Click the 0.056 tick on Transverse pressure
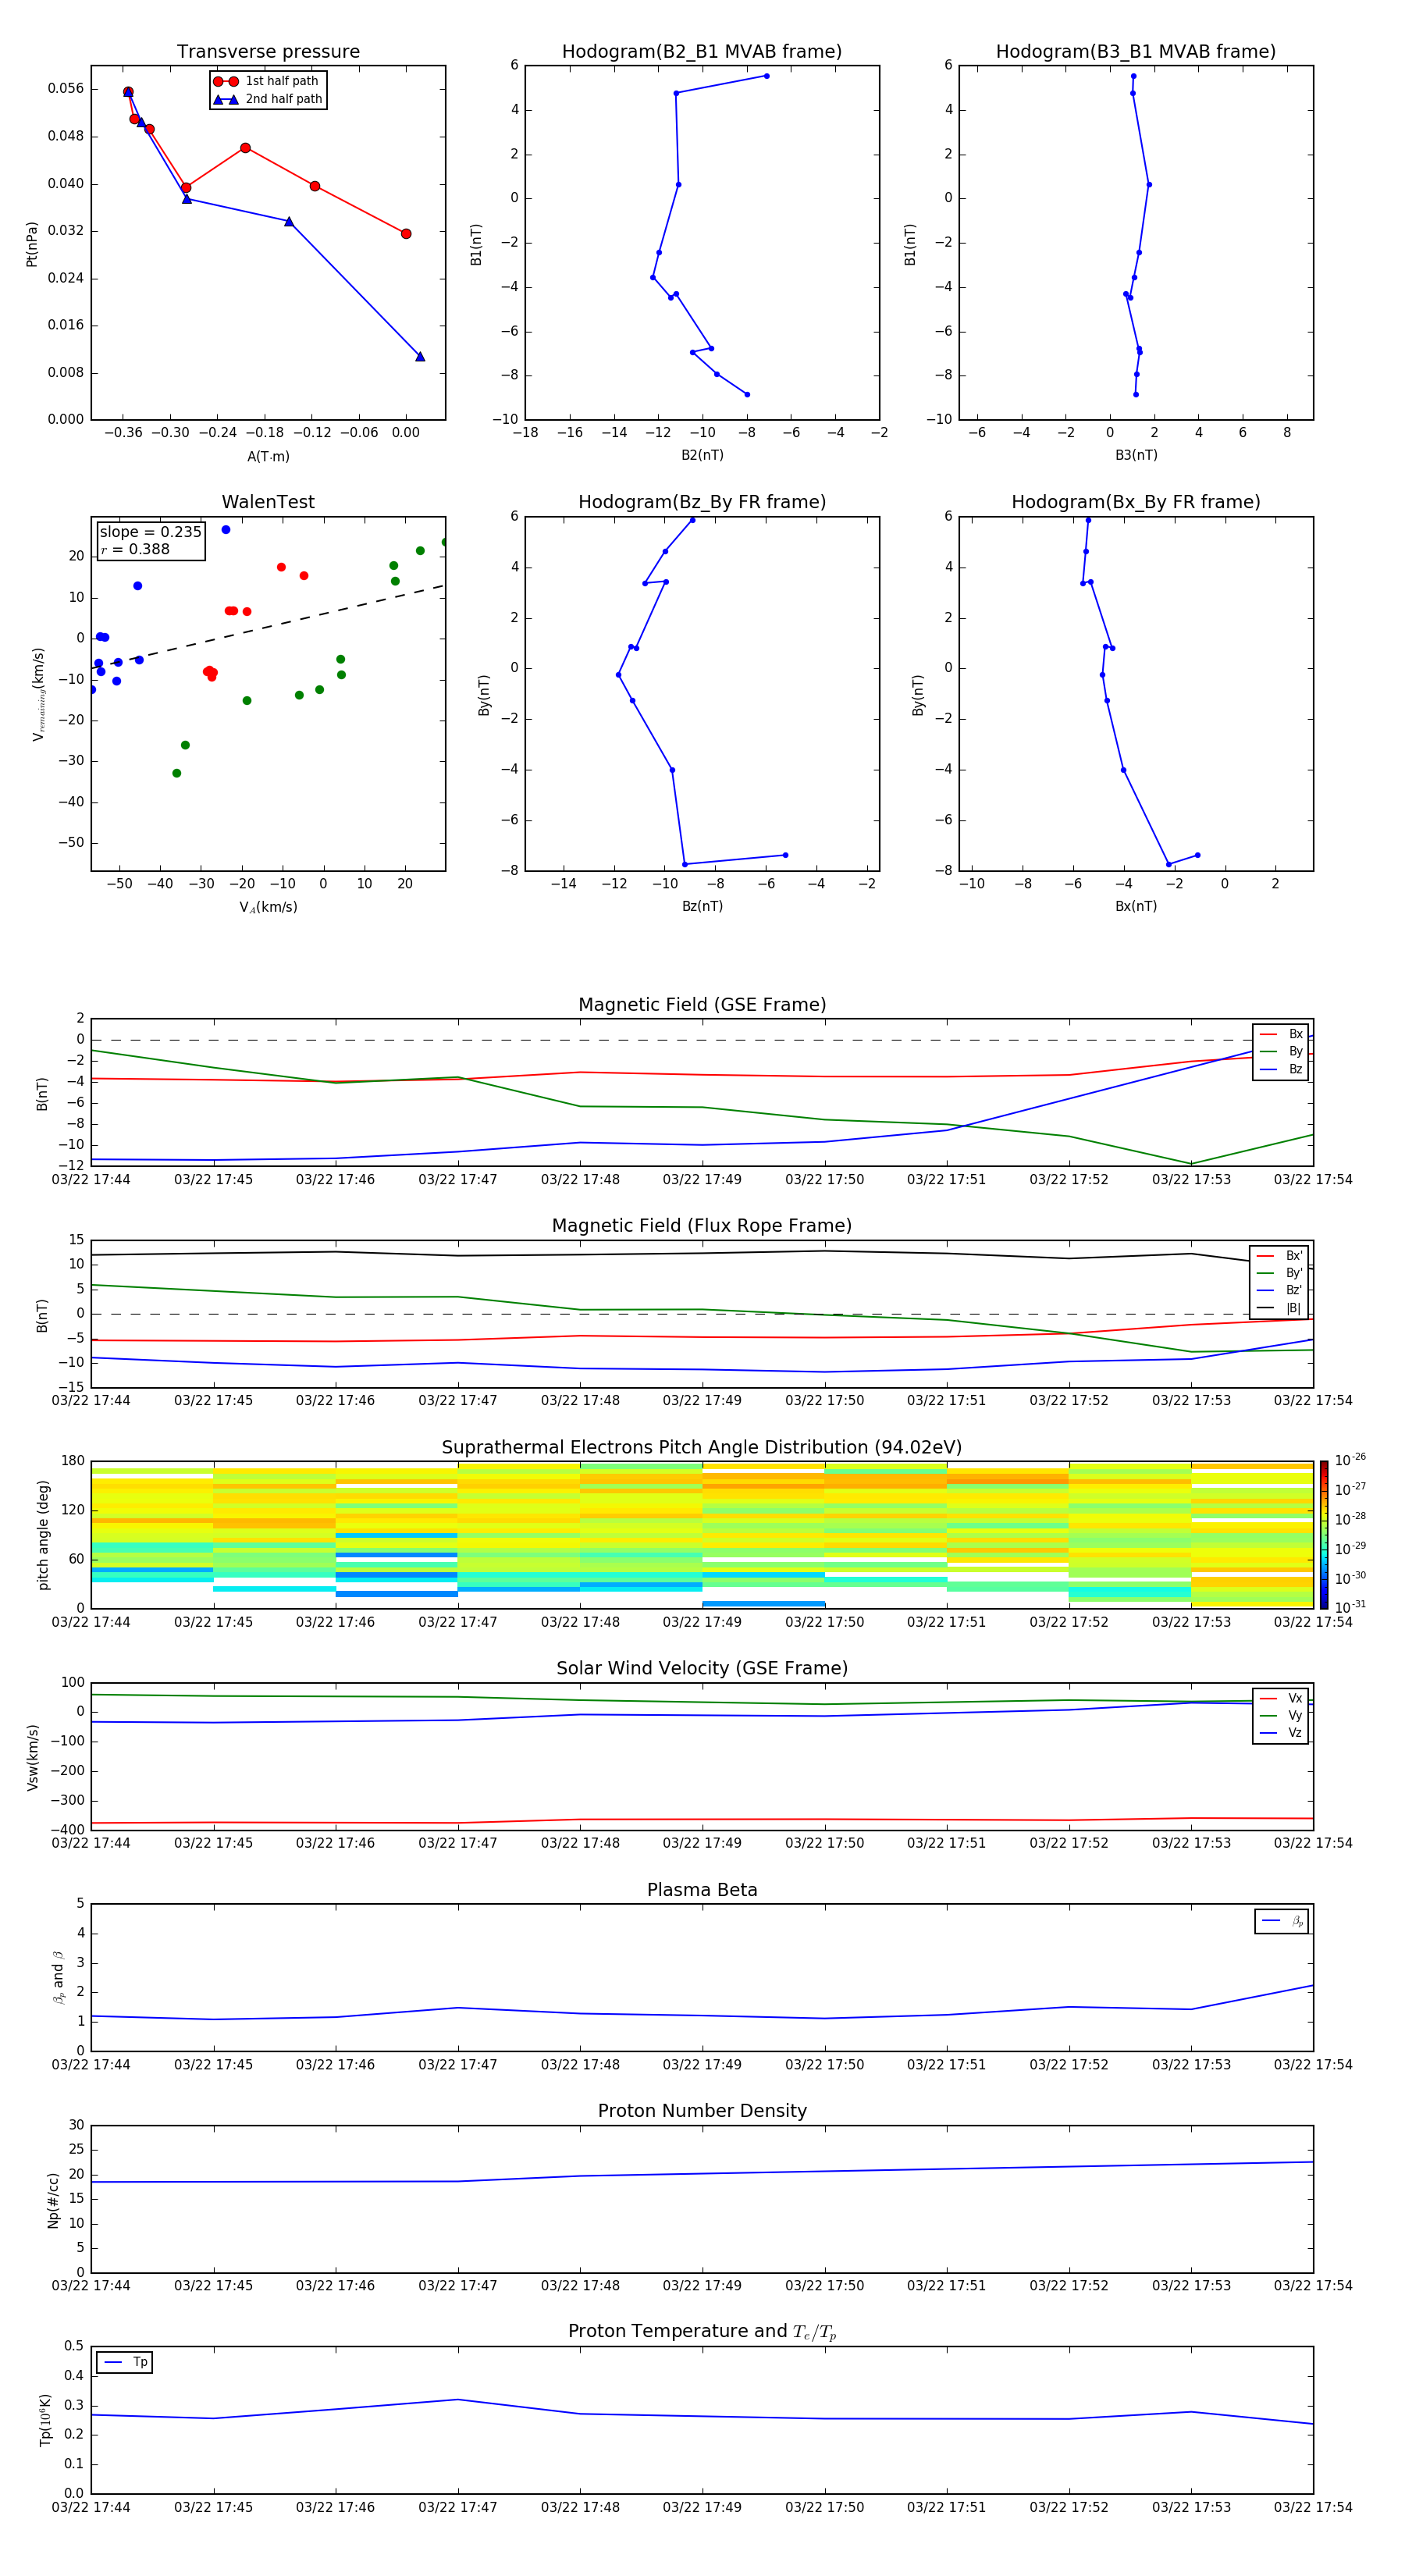This screenshot has height=2576, width=1405. pyautogui.click(x=66, y=89)
